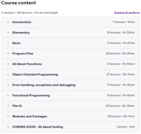Click chevron for Error handling section
This screenshot has width=141, height=134.
click(x=8, y=85)
